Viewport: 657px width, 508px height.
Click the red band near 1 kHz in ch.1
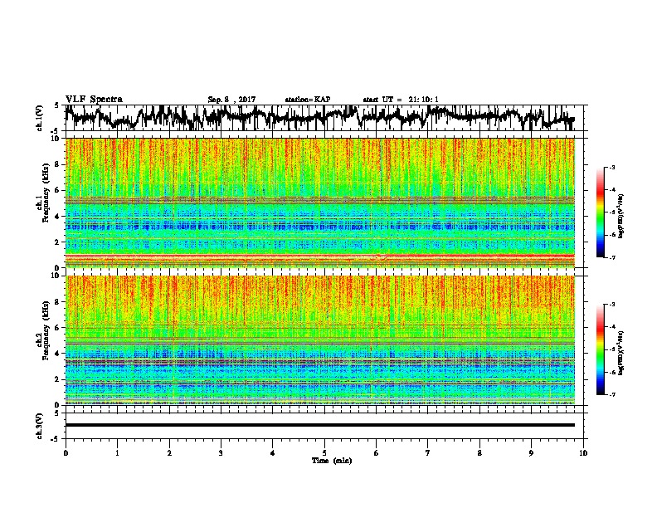[319, 256]
